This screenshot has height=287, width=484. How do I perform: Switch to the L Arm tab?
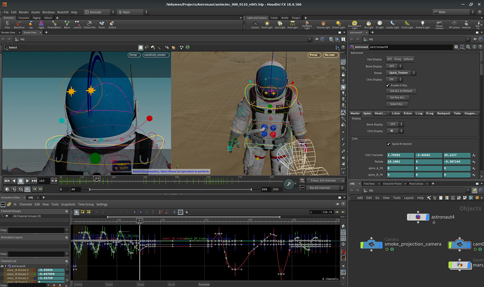point(396,113)
